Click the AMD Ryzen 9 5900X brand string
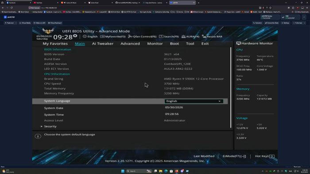 pyautogui.click(x=194, y=79)
